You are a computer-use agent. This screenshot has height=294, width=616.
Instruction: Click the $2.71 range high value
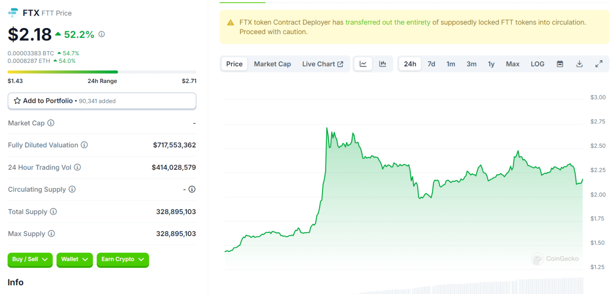(x=189, y=81)
